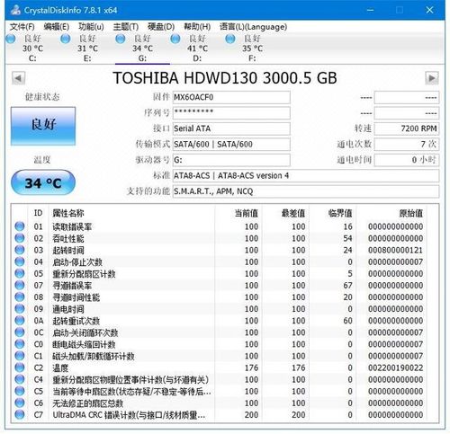
Task: Go to previous disk with left arrow
Action: pyautogui.click(x=18, y=78)
